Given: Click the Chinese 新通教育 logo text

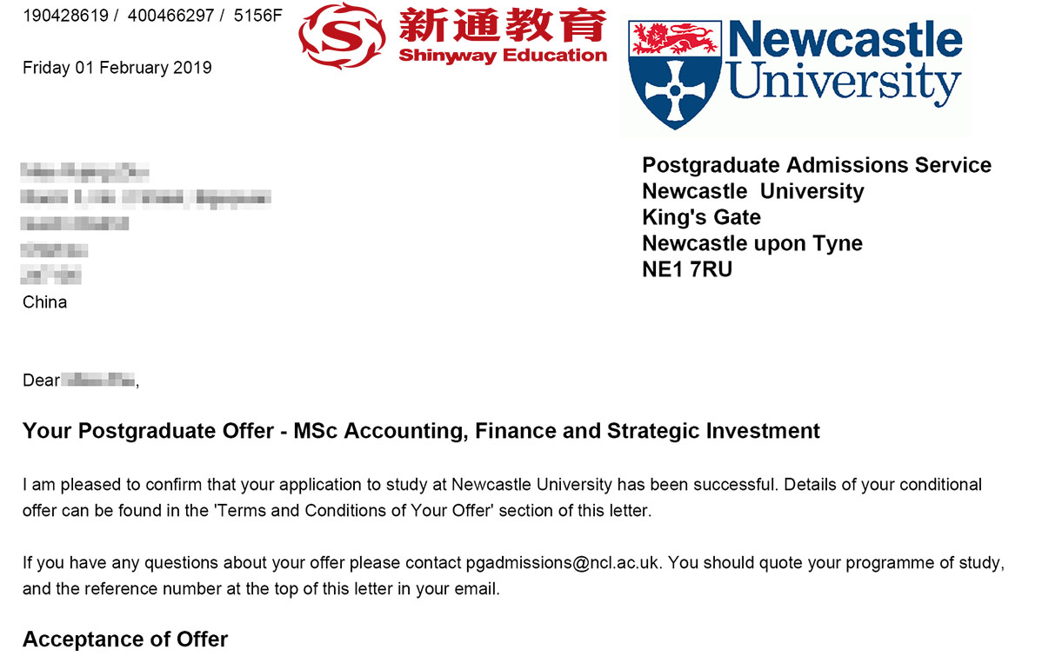Looking at the screenshot, I should [x=502, y=23].
